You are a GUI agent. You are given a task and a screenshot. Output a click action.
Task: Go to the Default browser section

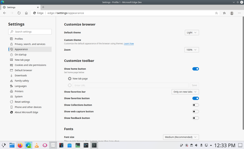[30, 70]
